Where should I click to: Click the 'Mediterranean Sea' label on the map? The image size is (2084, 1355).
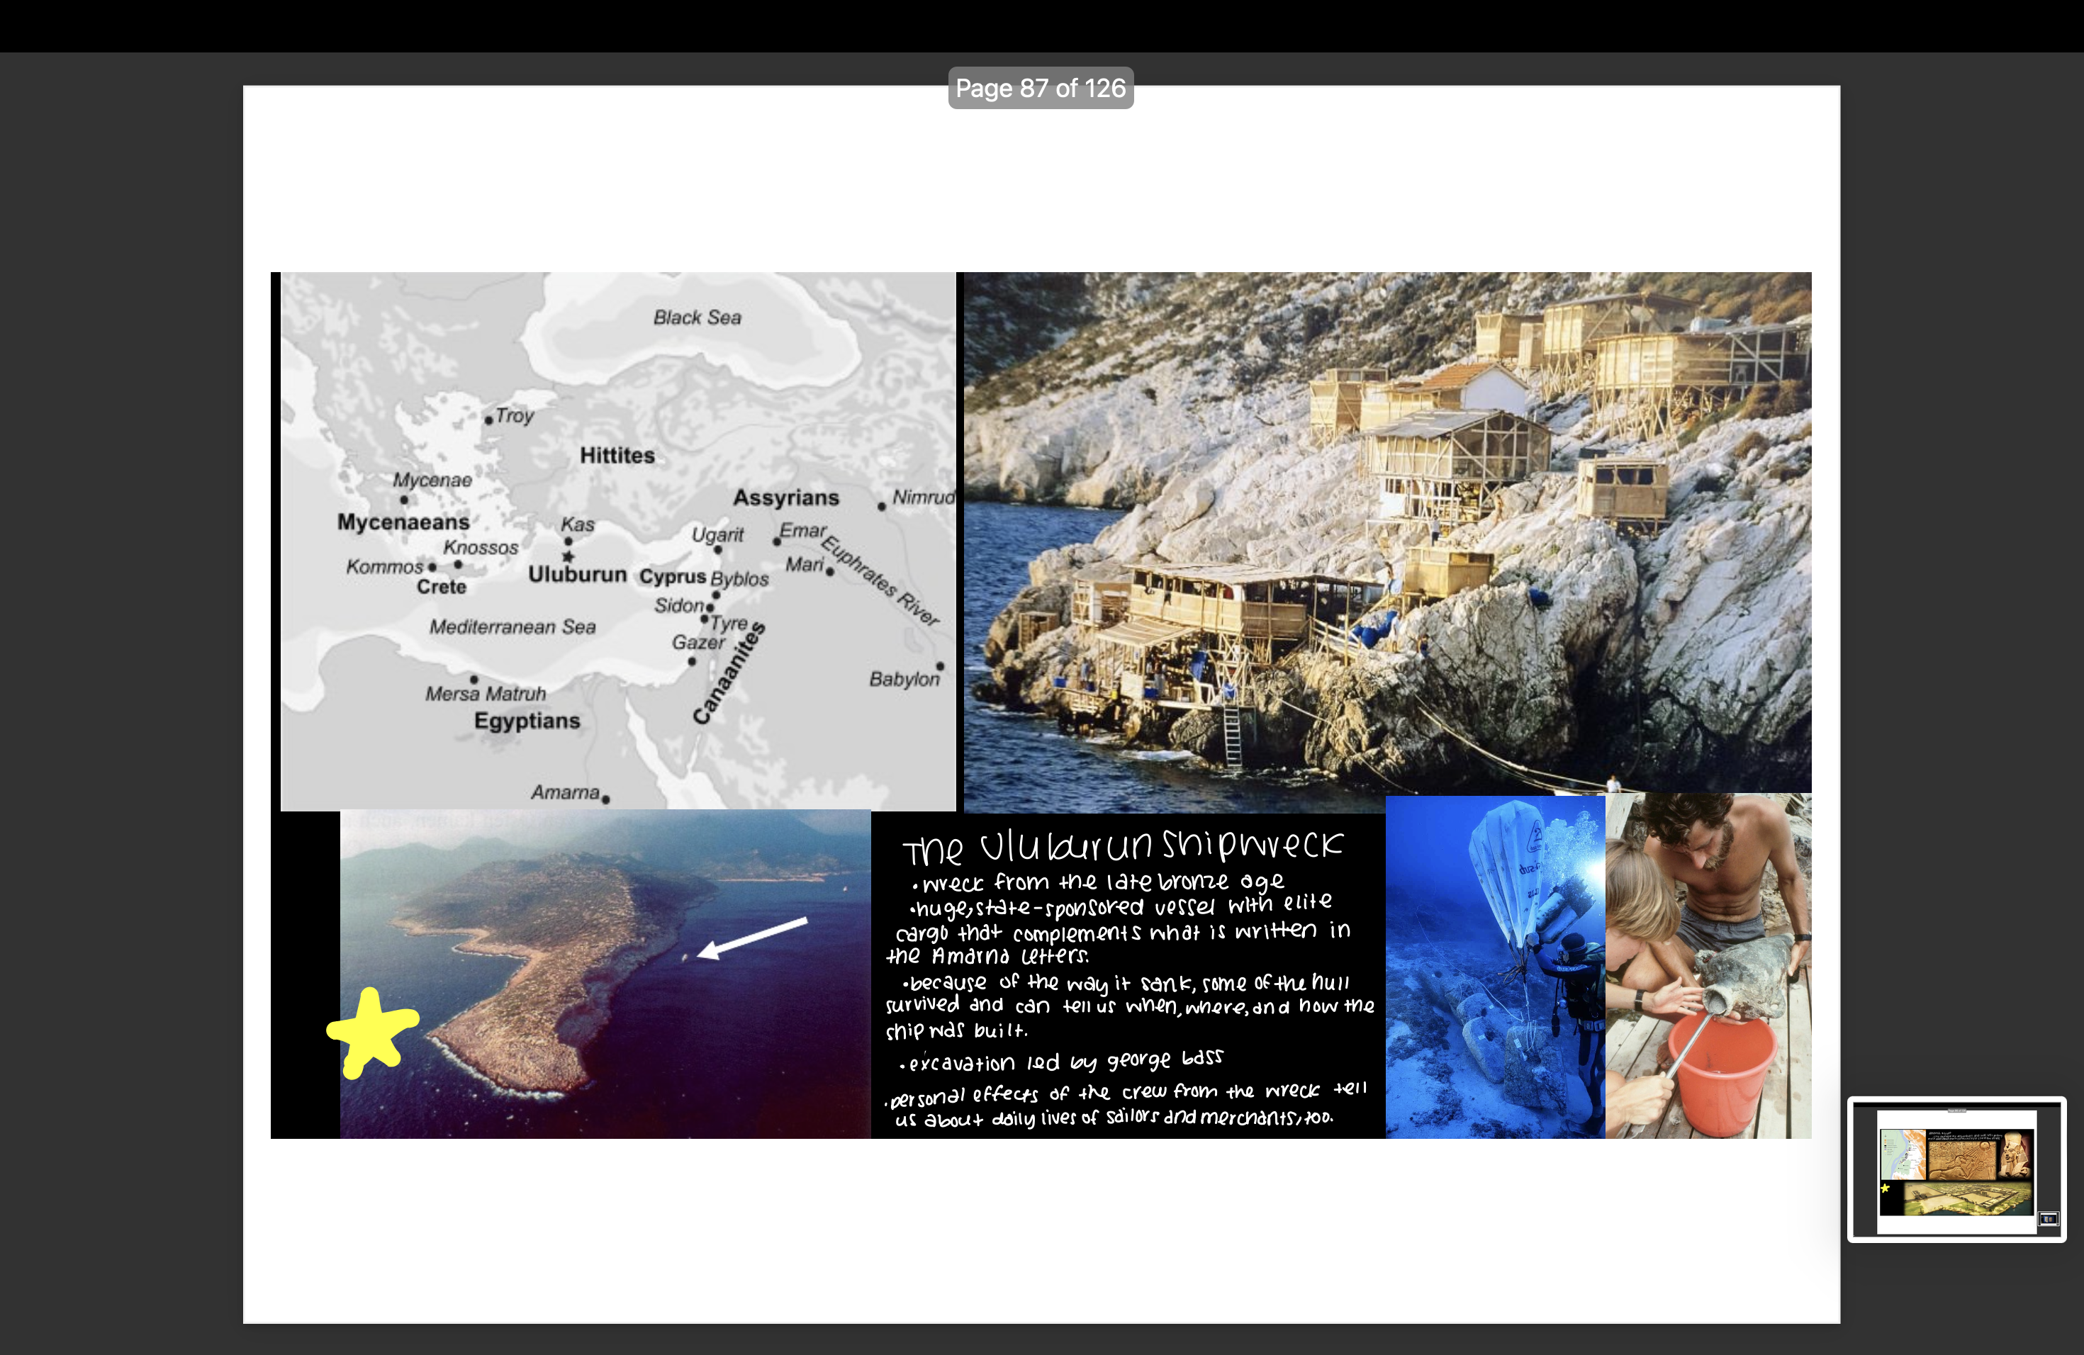click(x=512, y=626)
